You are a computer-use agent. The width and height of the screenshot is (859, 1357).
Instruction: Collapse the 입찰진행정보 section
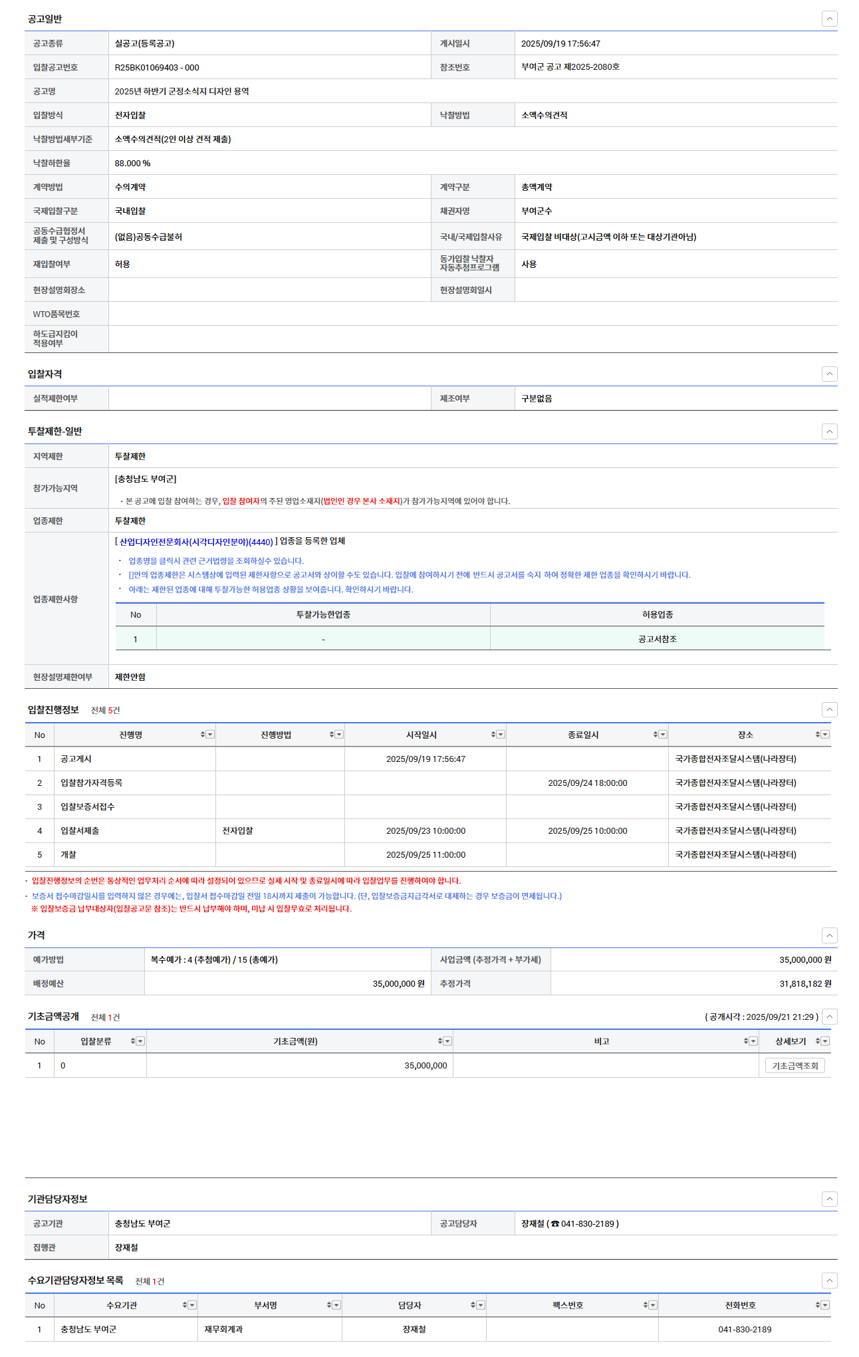coord(829,709)
